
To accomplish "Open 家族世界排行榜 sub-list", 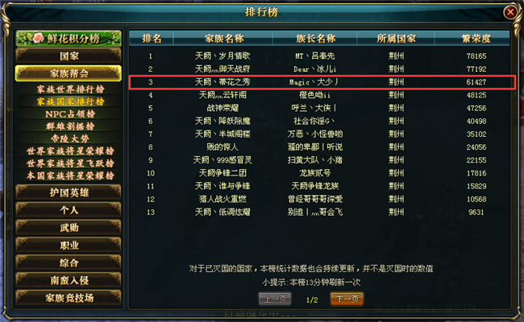I will click(70, 89).
